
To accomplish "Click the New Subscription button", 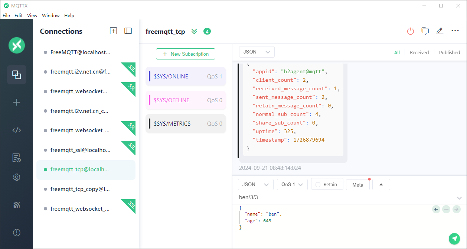I will pyautogui.click(x=185, y=54).
